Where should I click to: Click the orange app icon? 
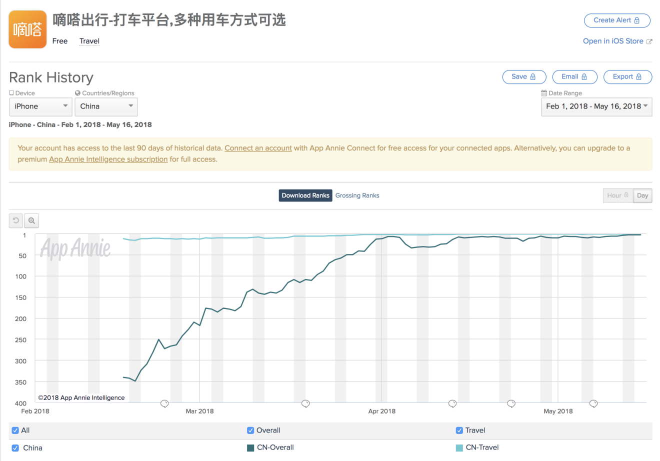click(x=27, y=29)
